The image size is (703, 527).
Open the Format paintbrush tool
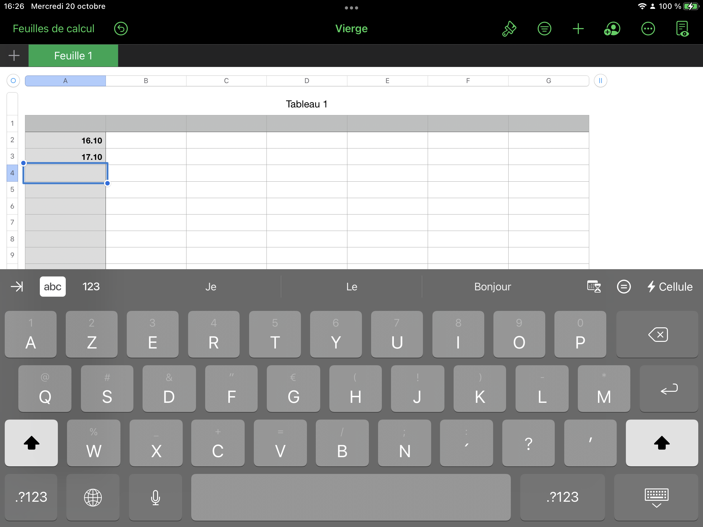(509, 29)
